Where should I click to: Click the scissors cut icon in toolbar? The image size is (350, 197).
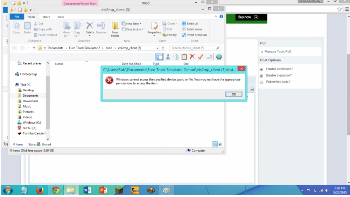coord(168,57)
